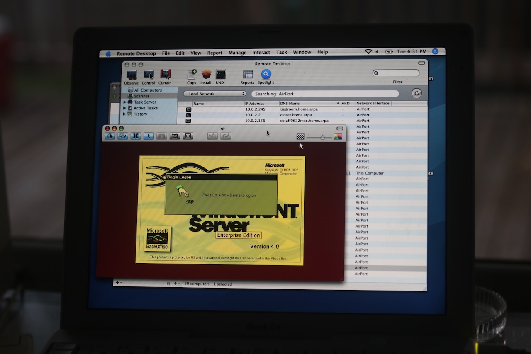The image size is (531, 354).
Task: Select History label in the sidebar
Action: [140, 114]
